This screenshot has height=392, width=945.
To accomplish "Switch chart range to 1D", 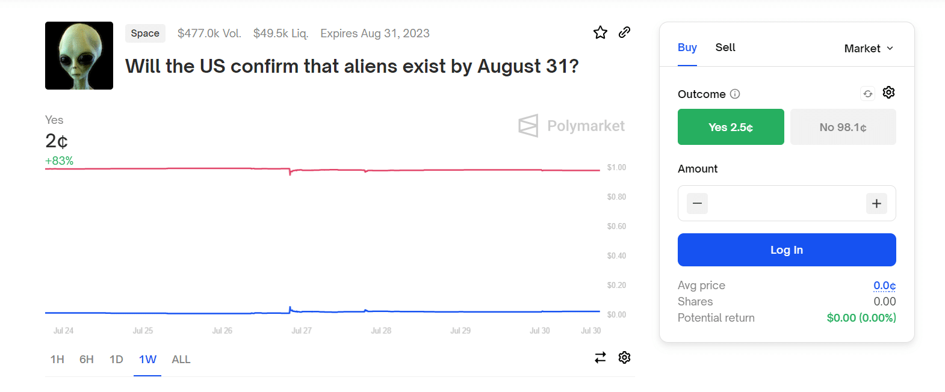I will click(x=116, y=360).
